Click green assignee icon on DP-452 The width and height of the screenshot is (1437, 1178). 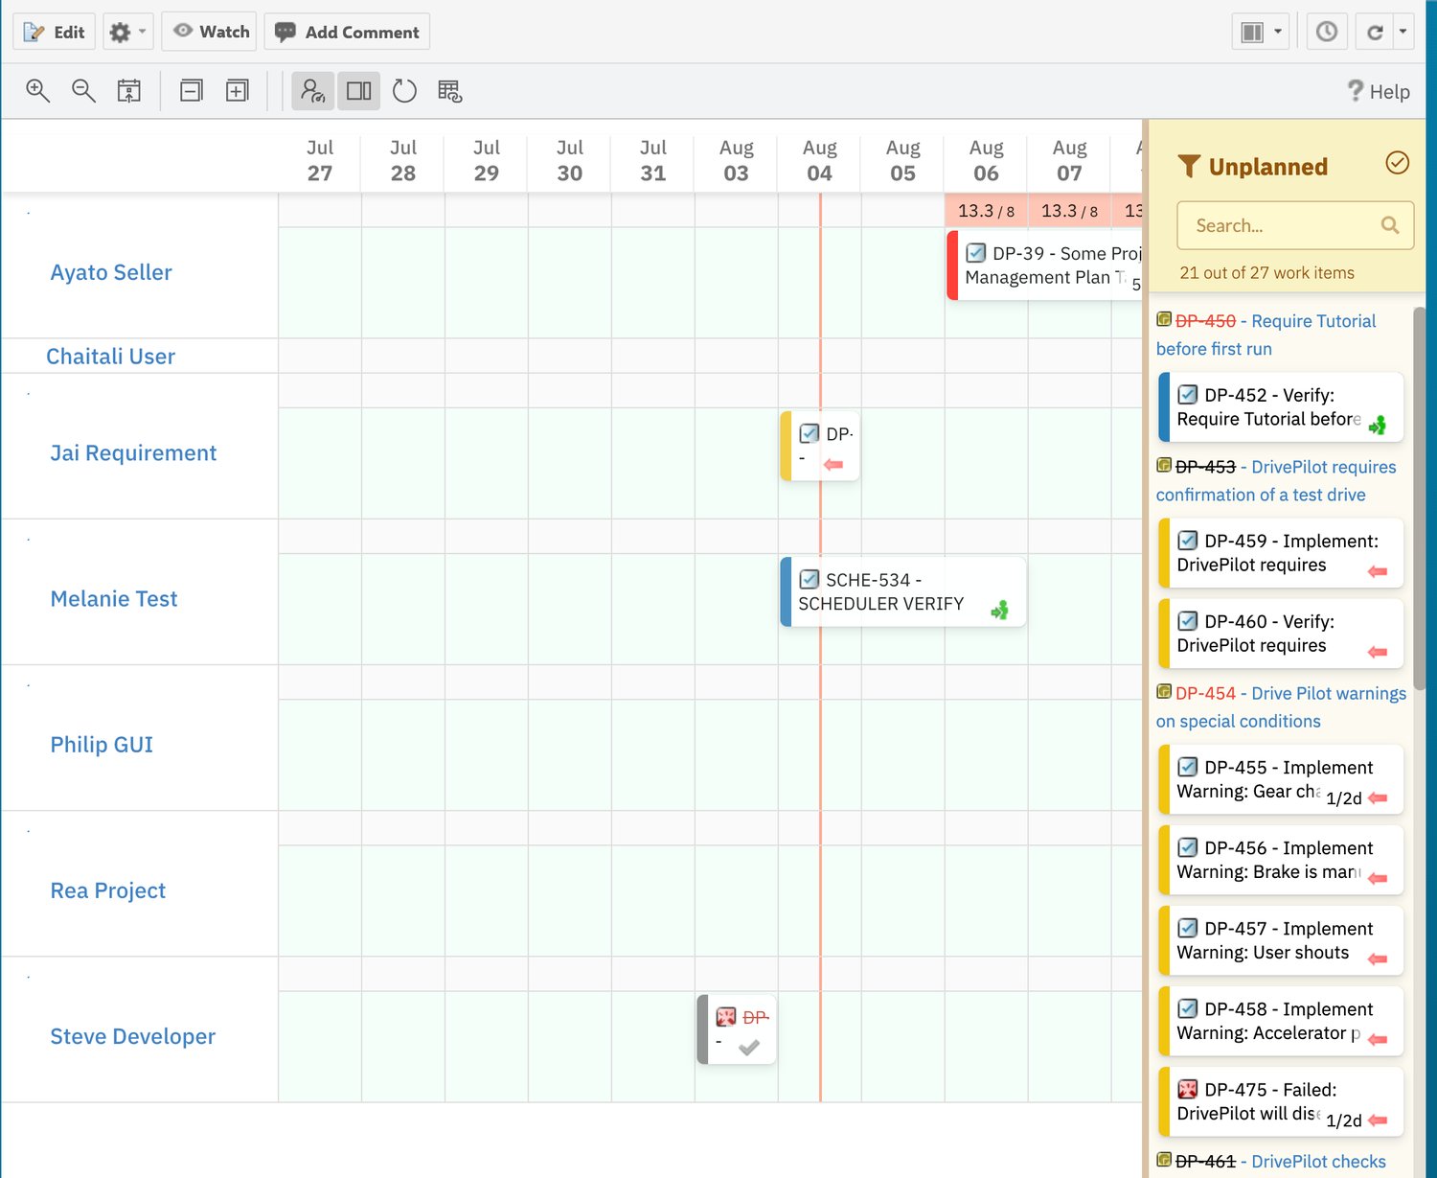(x=1378, y=426)
